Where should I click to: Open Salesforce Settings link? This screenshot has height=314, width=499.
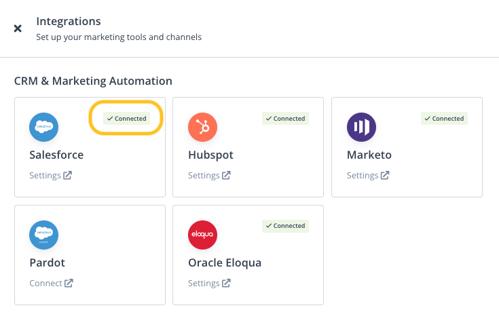coord(45,176)
